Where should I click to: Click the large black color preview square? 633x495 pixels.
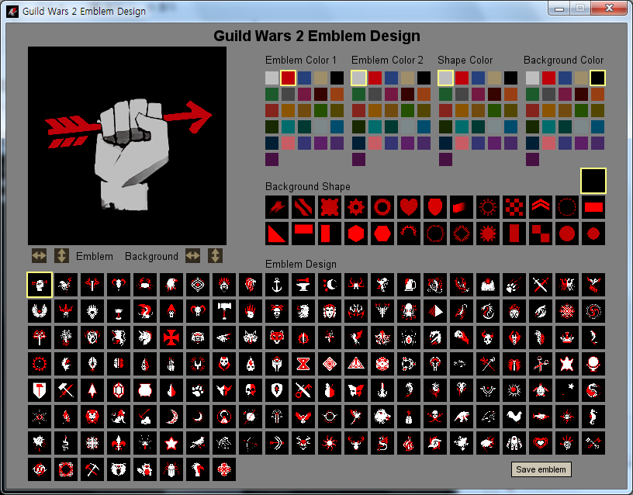tap(593, 181)
